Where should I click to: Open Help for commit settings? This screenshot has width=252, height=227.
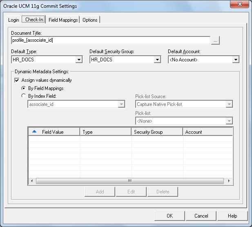coord(232,216)
